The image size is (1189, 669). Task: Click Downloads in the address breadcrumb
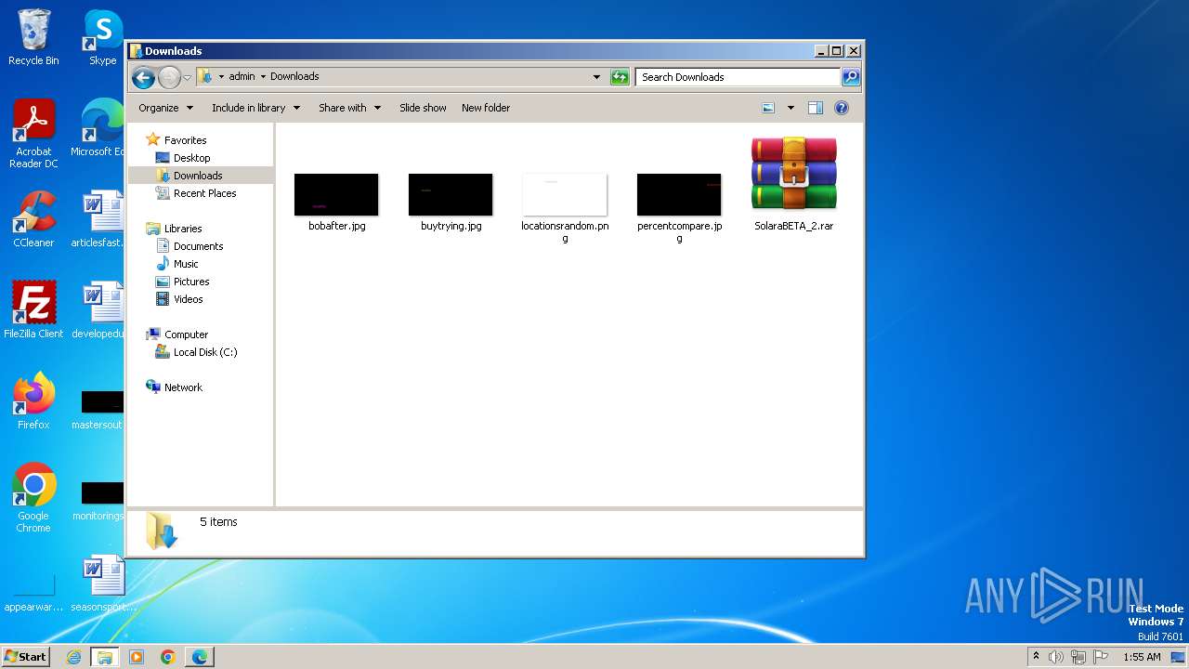click(x=294, y=77)
